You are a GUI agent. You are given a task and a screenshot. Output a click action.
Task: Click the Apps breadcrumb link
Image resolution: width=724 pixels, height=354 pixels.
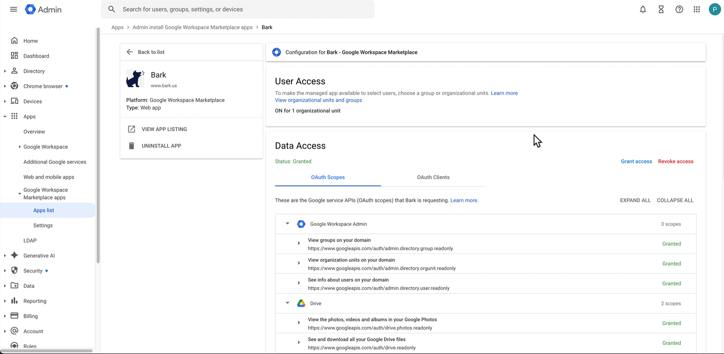[x=117, y=27]
